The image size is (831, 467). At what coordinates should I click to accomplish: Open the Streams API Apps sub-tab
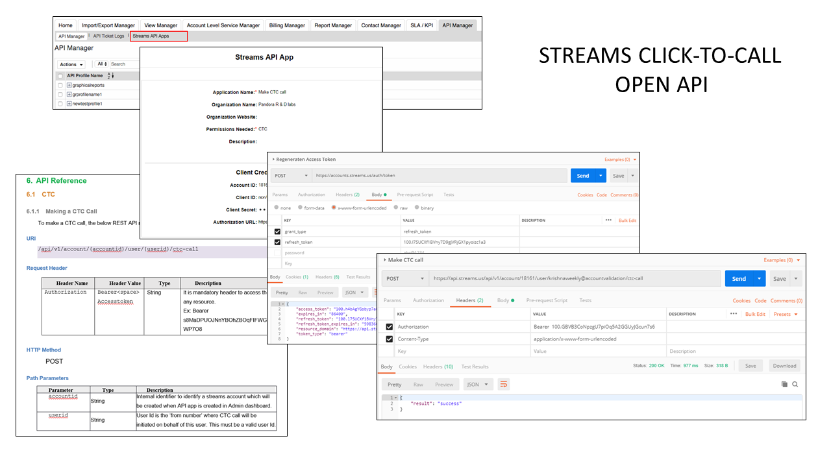159,36
